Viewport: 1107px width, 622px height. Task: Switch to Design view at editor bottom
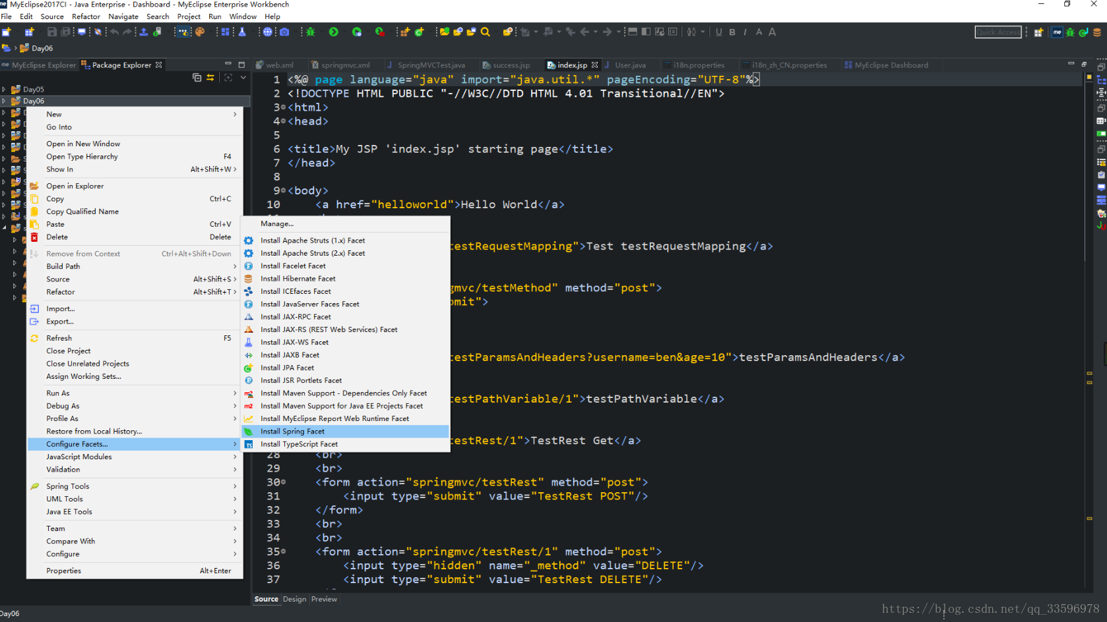(x=294, y=599)
